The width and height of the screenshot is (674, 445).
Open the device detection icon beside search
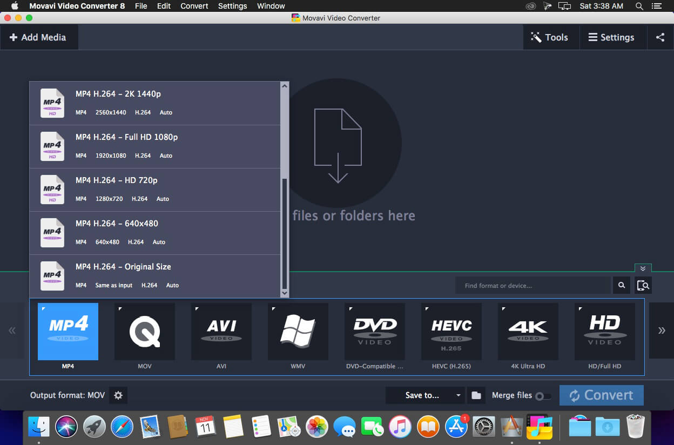(x=643, y=285)
